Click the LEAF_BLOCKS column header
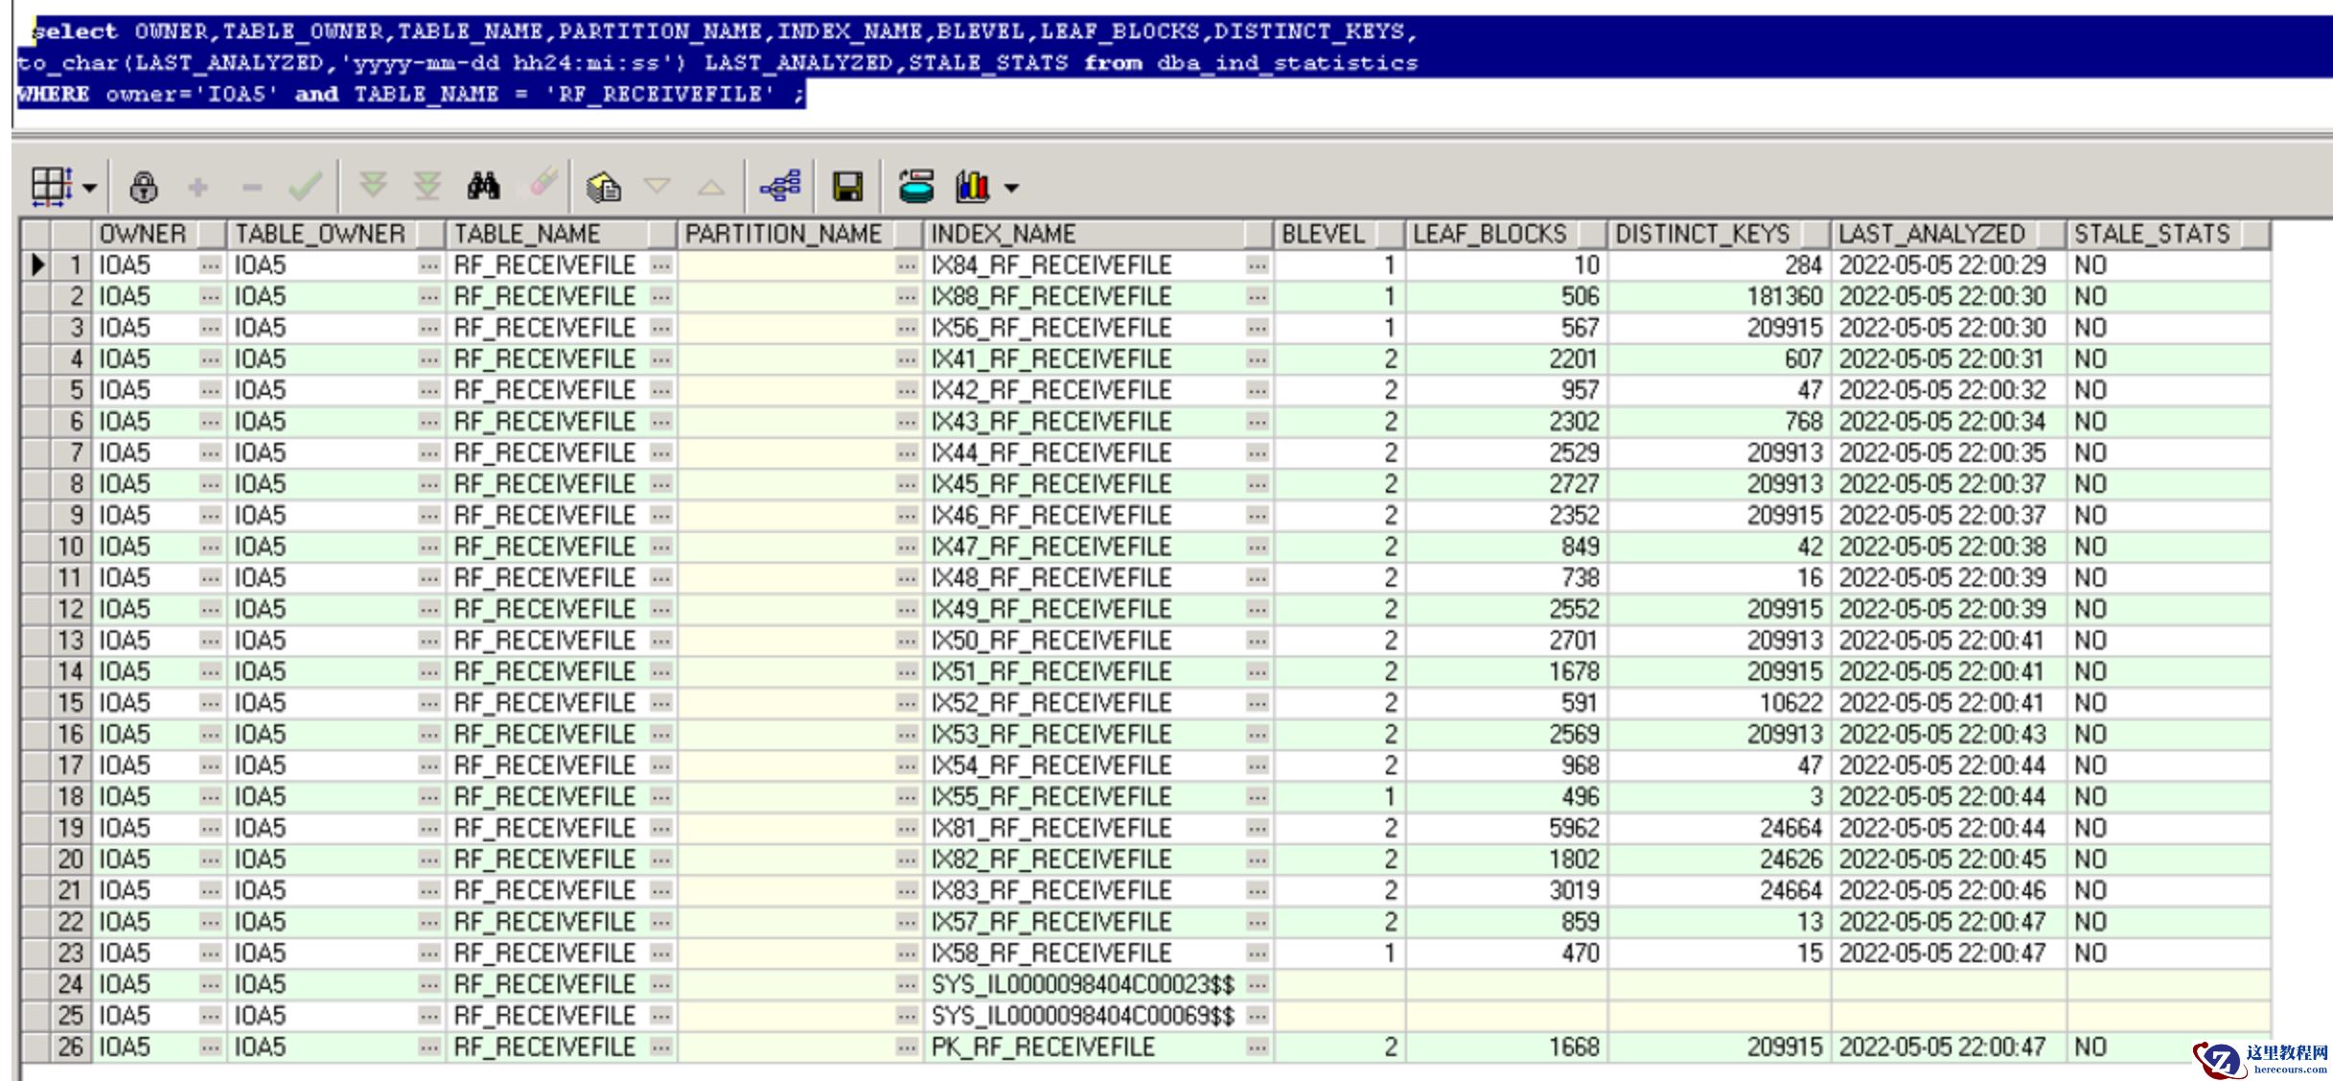 (x=1490, y=234)
